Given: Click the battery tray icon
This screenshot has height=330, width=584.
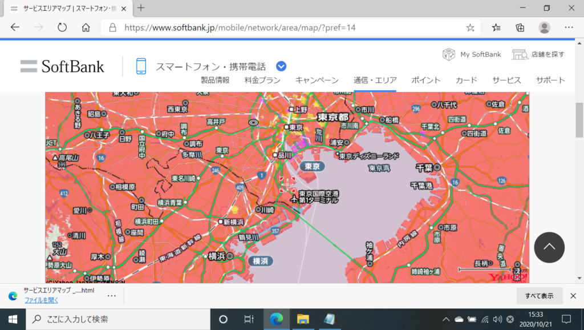Looking at the screenshot, I should click(x=472, y=319).
